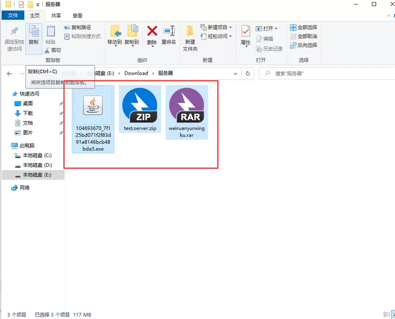
Task: Click the weiruanyunxingku.rar file name
Action: [187, 132]
